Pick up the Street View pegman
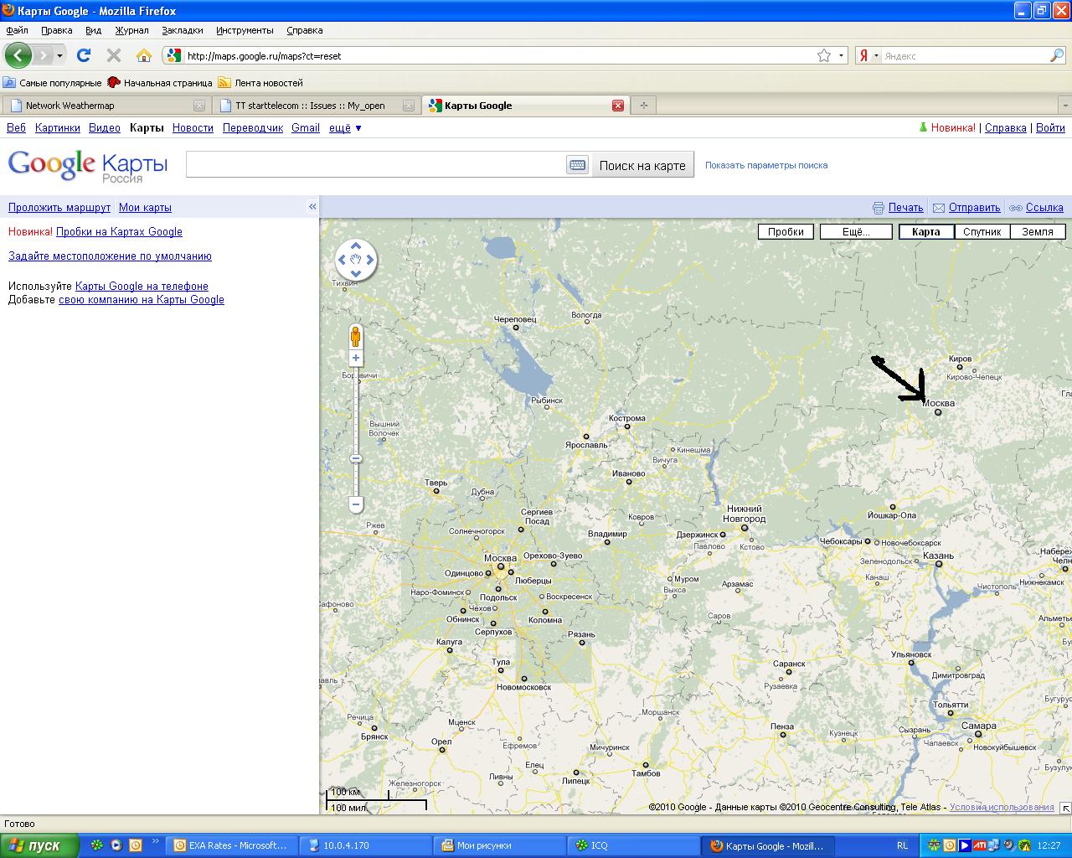The height and width of the screenshot is (858, 1072). tap(356, 337)
